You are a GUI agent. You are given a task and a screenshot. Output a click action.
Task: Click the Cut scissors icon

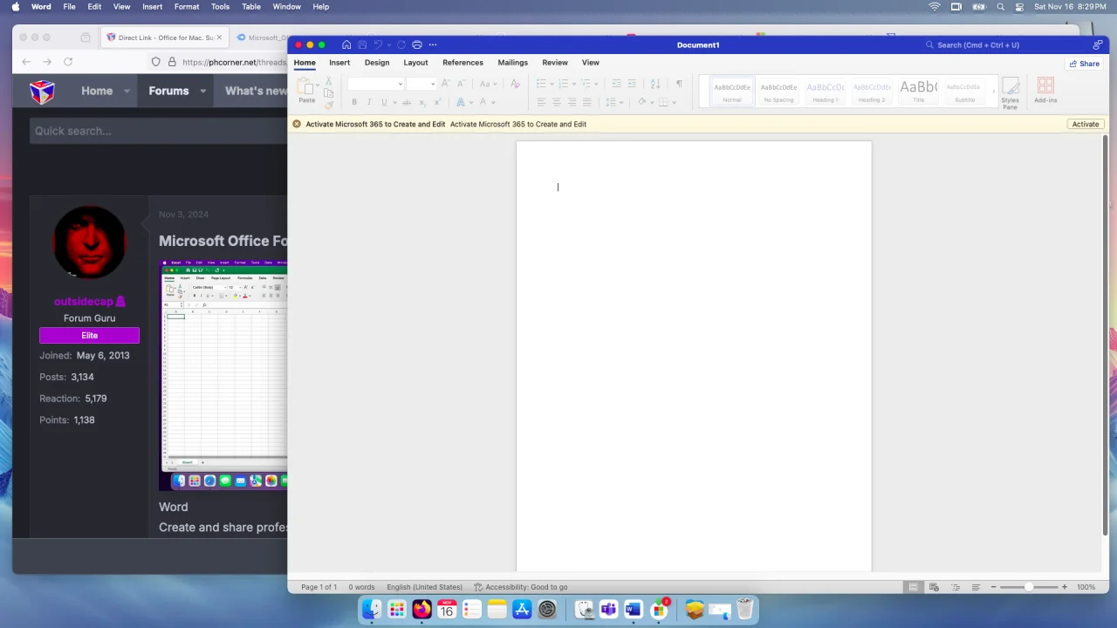tap(328, 80)
